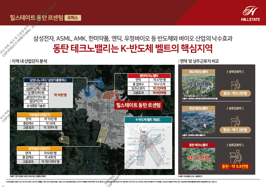Click the 약 20만평 overlay text on 판교 photo

pyautogui.click(x=199, y=121)
